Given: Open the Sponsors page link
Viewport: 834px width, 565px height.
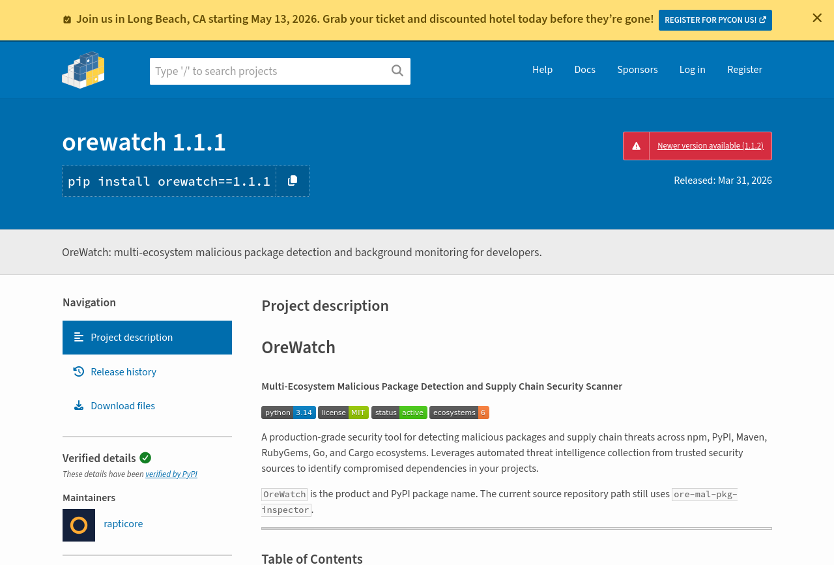Looking at the screenshot, I should pyautogui.click(x=637, y=70).
